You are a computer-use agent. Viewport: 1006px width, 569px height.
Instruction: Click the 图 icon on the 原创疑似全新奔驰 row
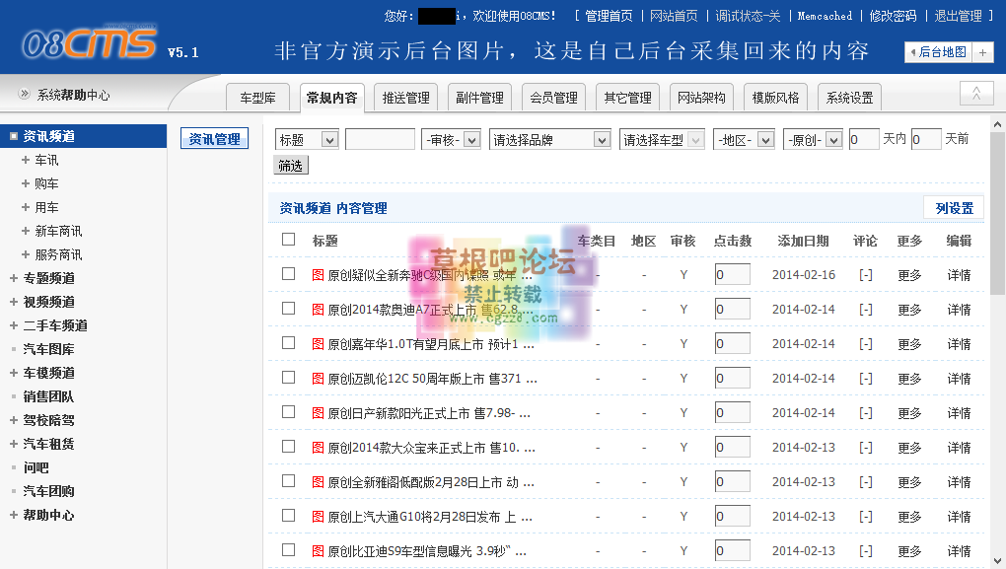[x=317, y=273]
